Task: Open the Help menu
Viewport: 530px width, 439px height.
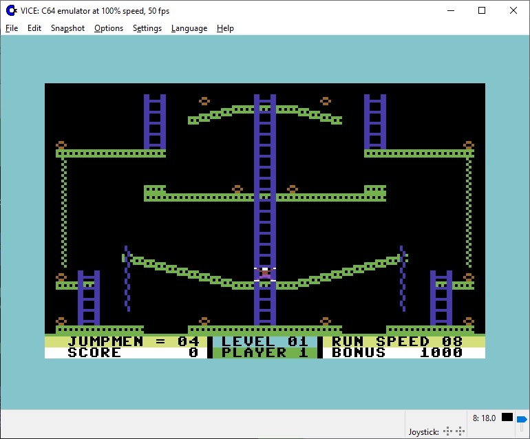Action: (225, 28)
